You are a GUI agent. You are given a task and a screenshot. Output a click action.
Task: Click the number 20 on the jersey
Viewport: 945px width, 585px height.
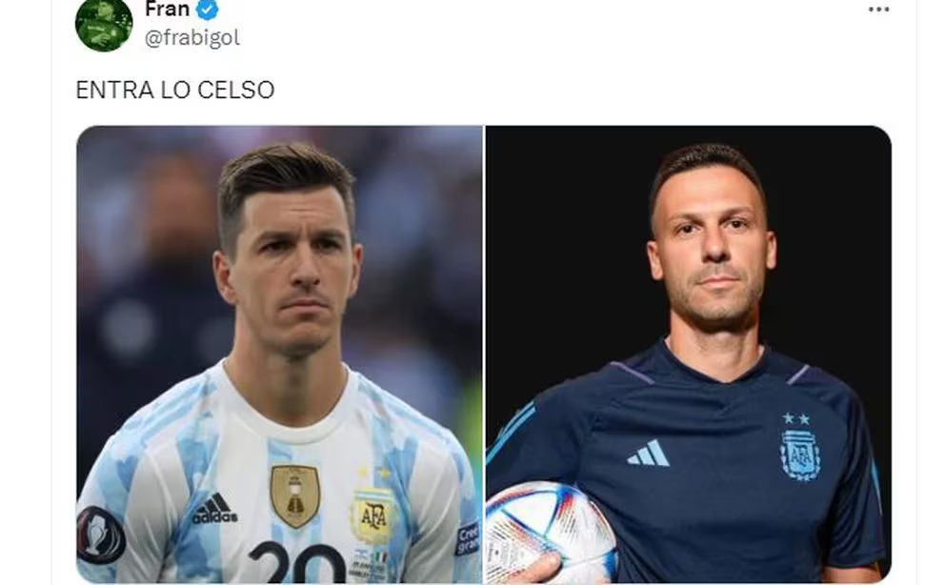click(297, 562)
